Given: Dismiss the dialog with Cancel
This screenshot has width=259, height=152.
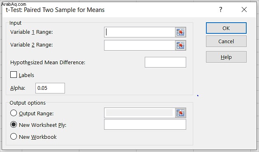Looking at the screenshot, I should [x=226, y=41].
